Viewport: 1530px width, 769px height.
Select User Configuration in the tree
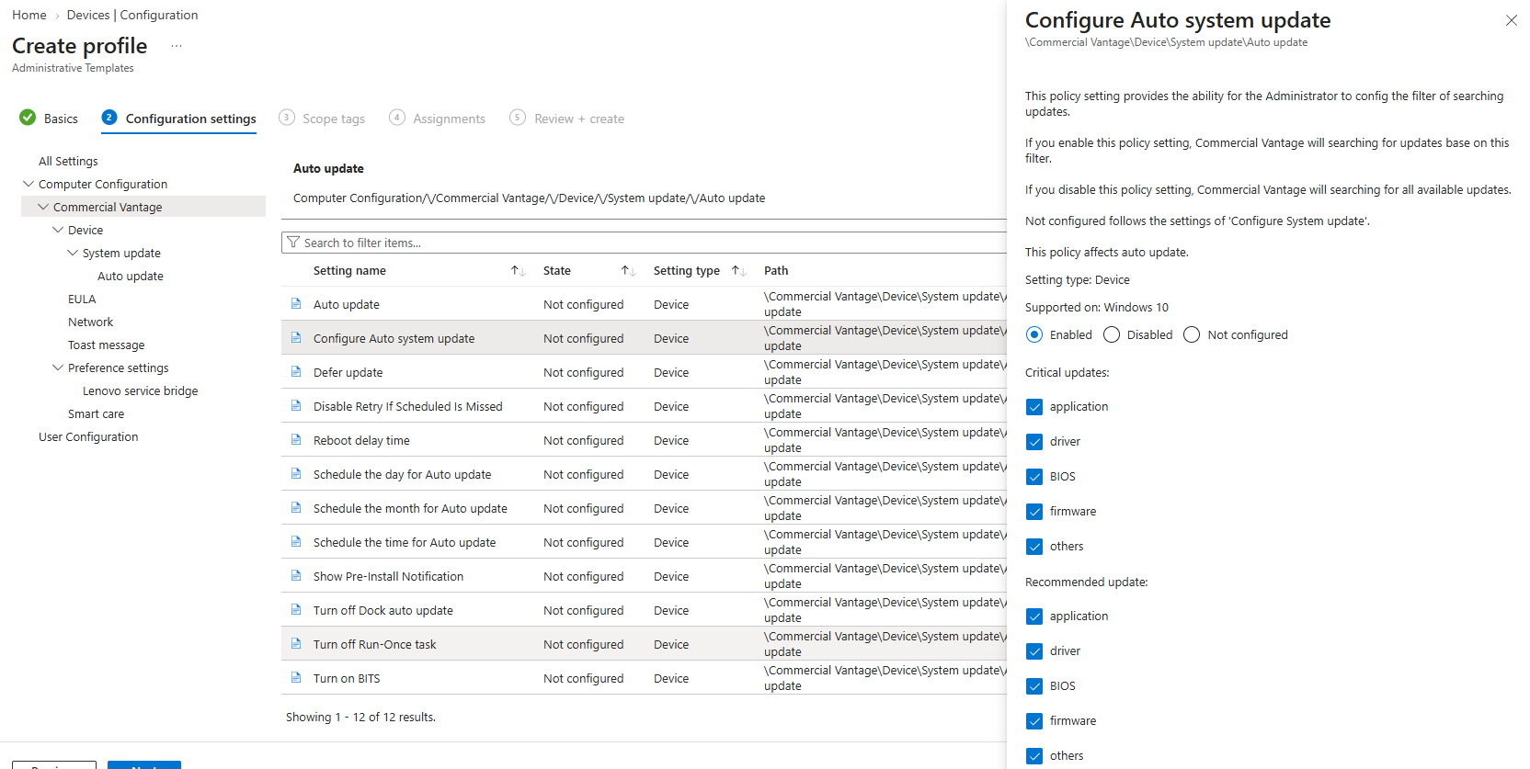[88, 436]
